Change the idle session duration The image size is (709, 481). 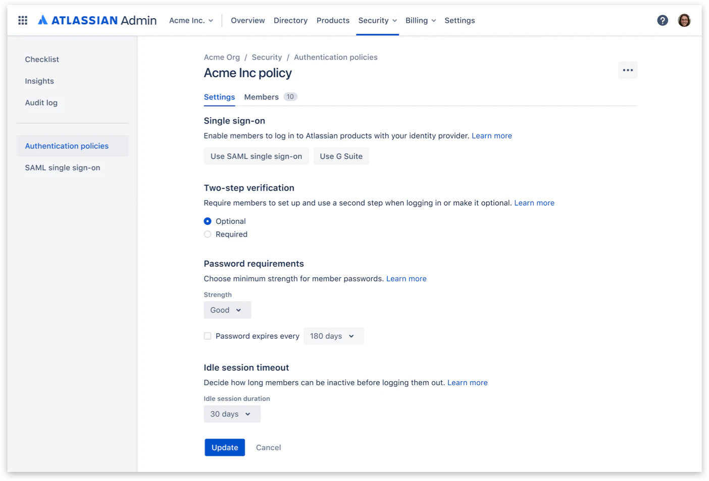pos(231,413)
